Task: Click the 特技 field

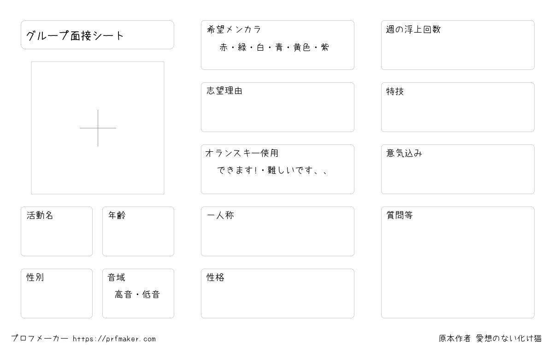Action: click(x=458, y=107)
